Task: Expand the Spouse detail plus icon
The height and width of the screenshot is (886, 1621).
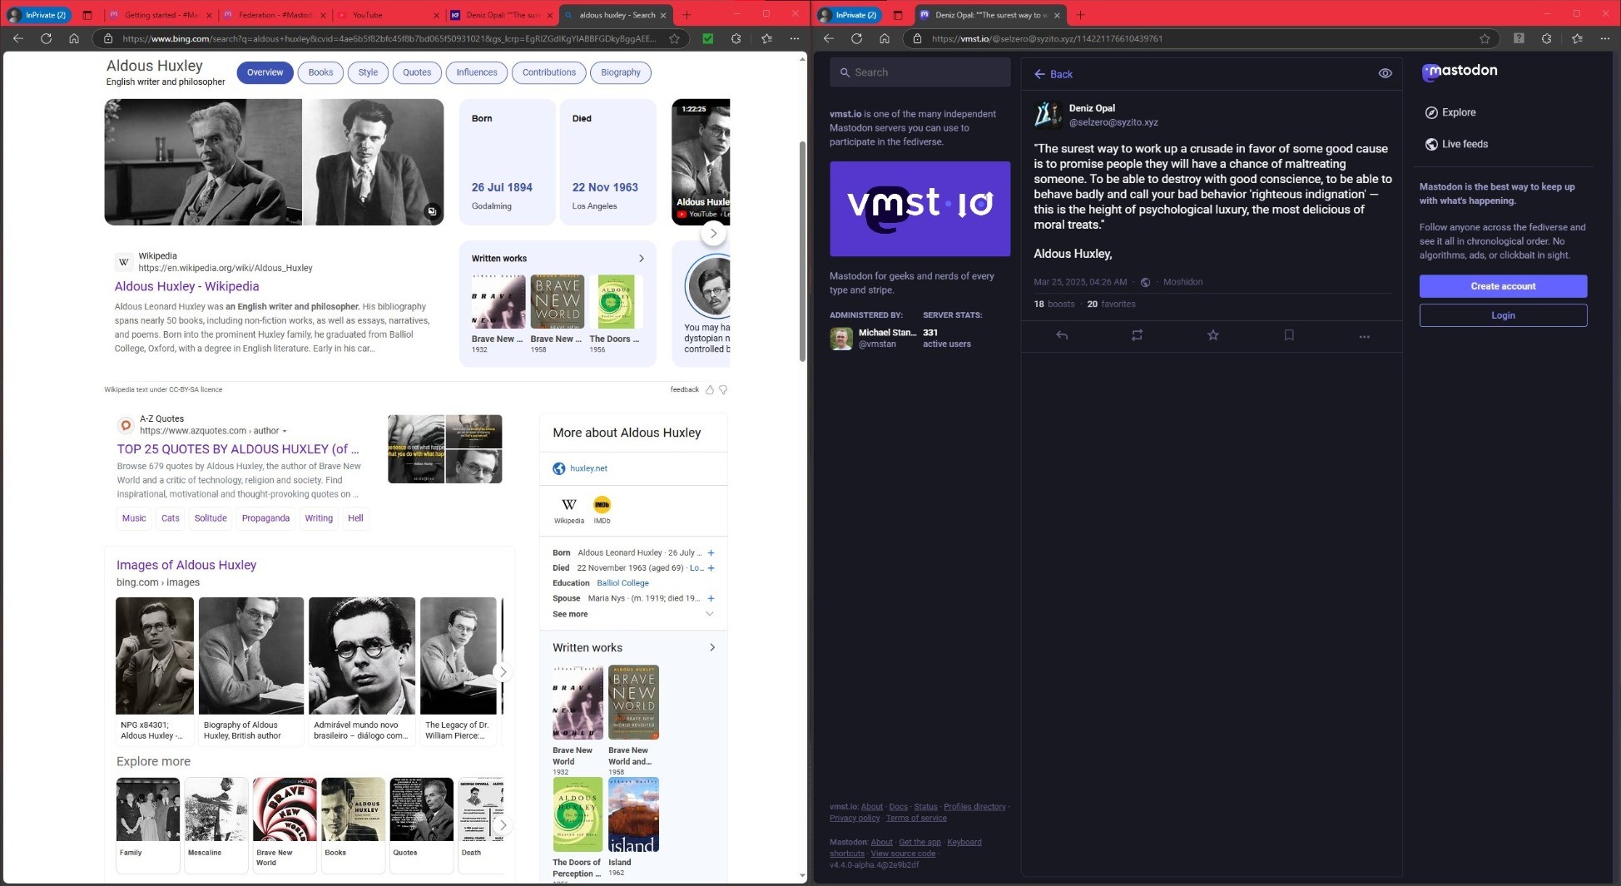Action: tap(711, 598)
